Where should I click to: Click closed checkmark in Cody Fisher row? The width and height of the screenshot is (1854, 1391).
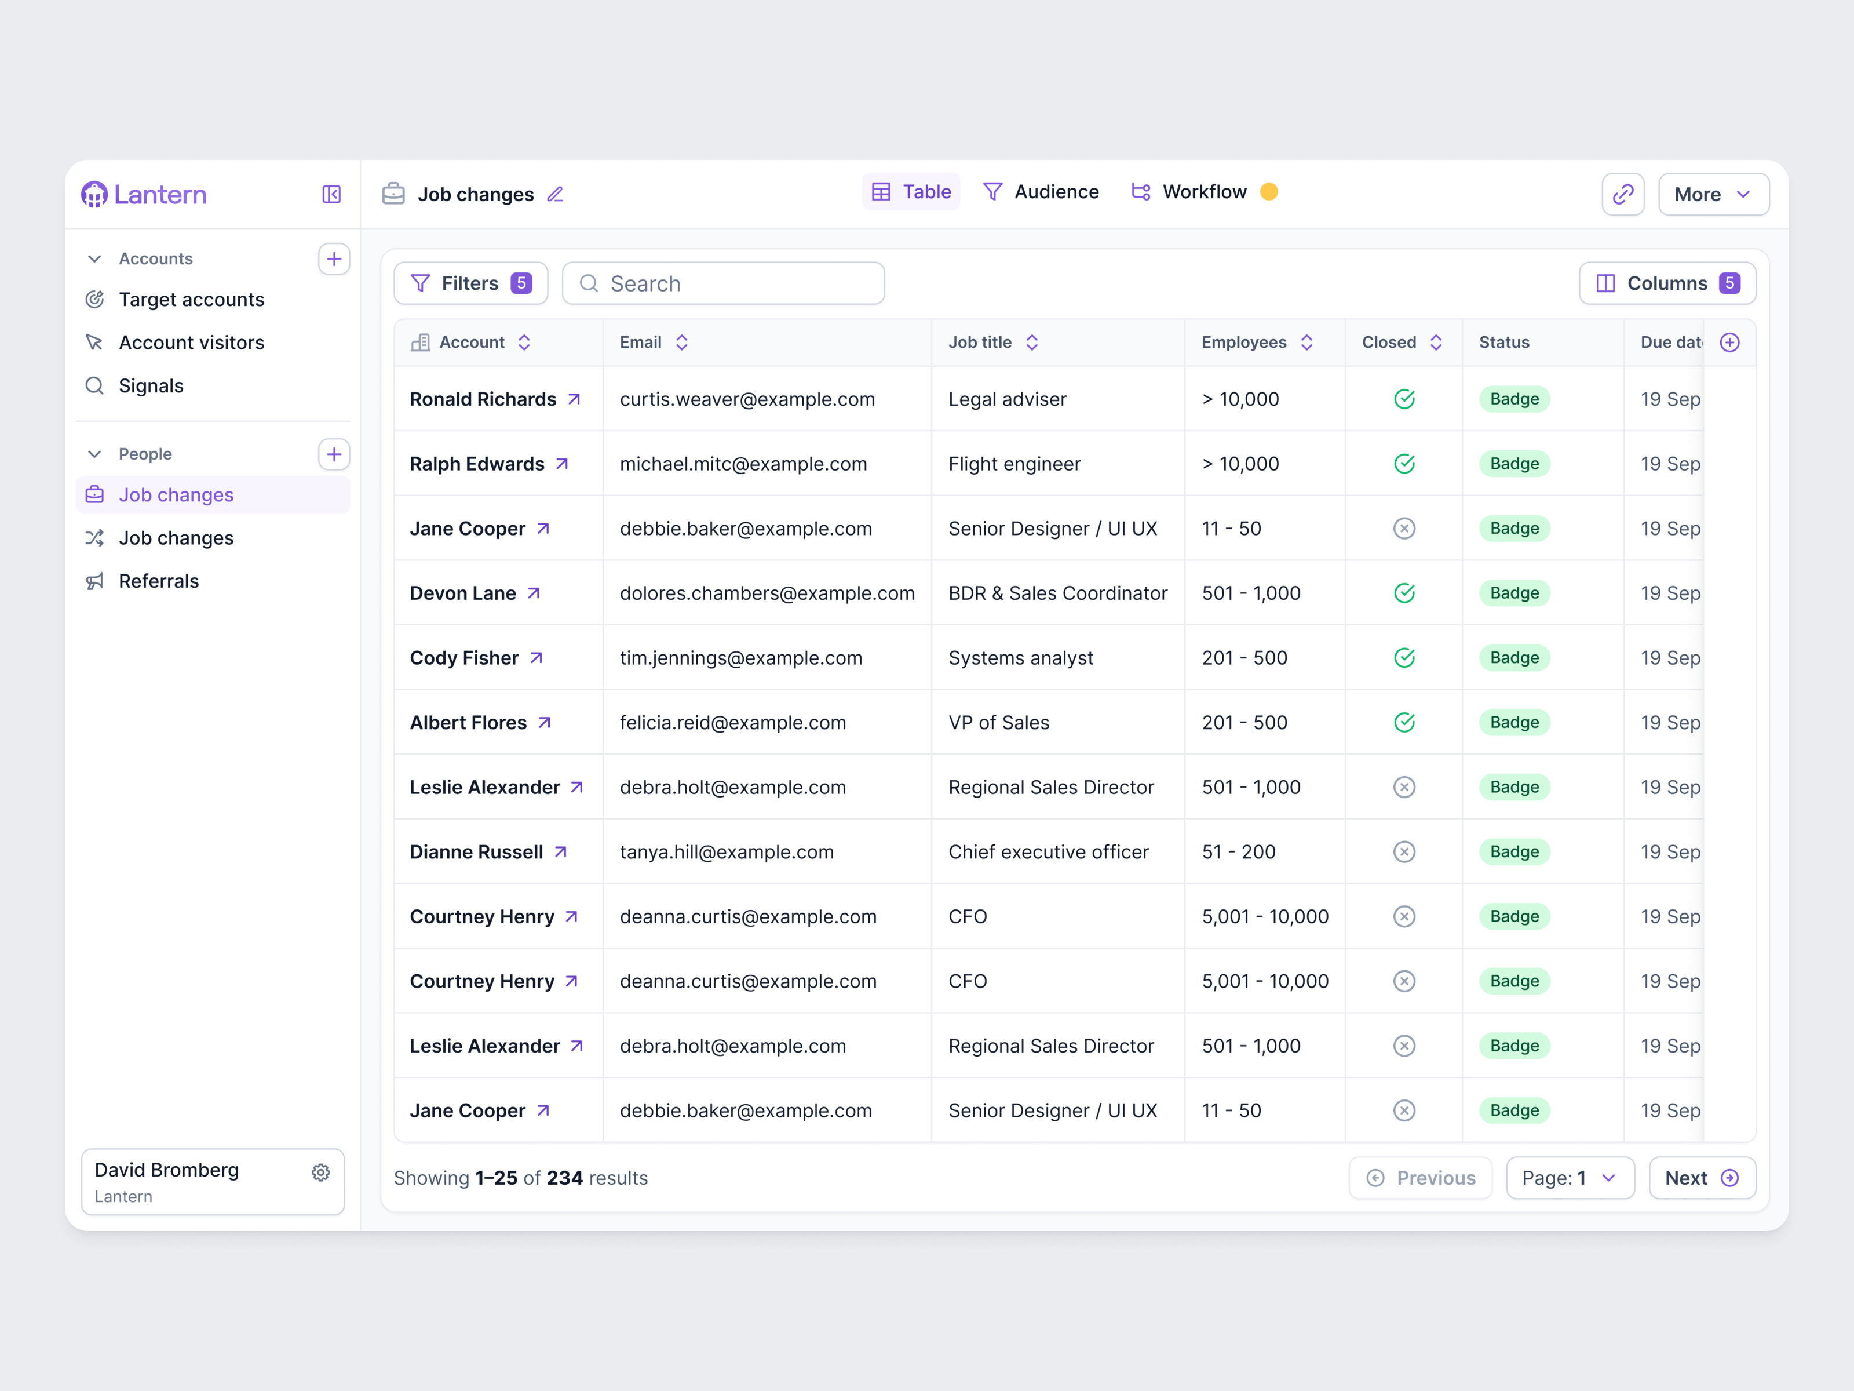pyautogui.click(x=1404, y=658)
